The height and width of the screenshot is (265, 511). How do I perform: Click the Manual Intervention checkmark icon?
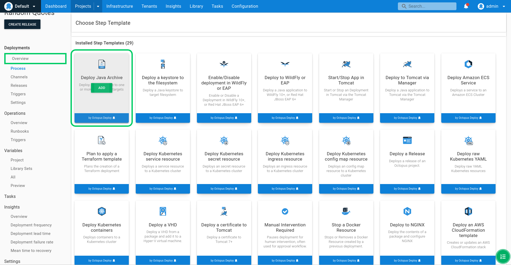click(285, 211)
